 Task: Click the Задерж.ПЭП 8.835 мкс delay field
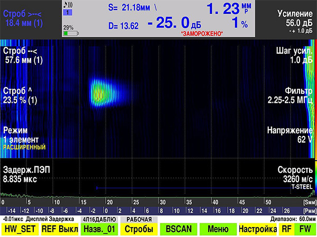point(26,174)
